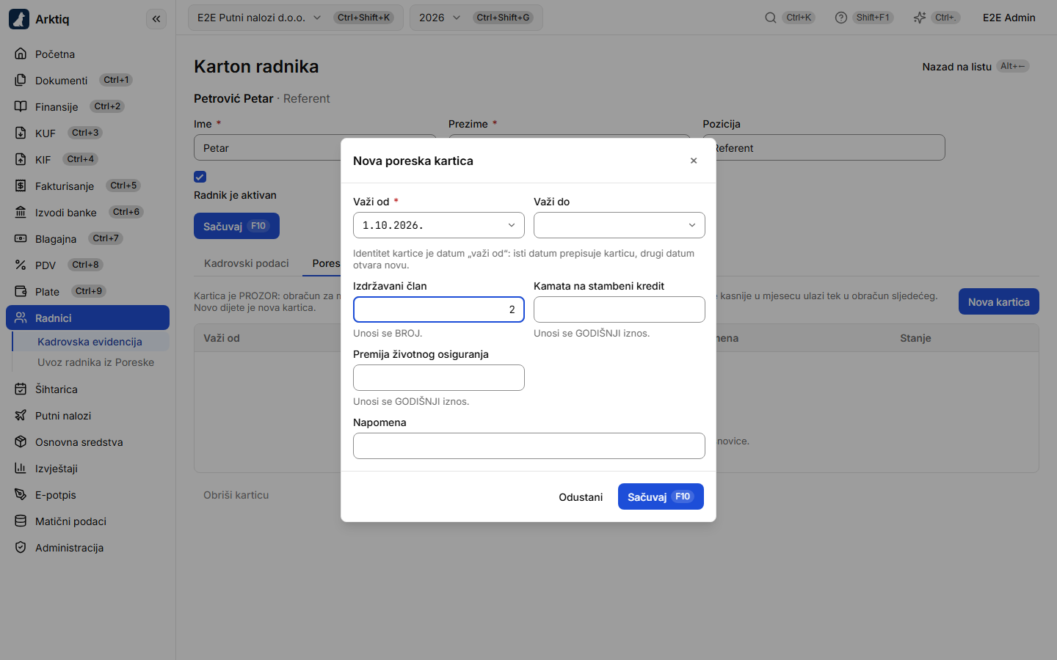Open the KUF incoming invoices icon
The height and width of the screenshot is (660, 1057).
[x=21, y=133]
